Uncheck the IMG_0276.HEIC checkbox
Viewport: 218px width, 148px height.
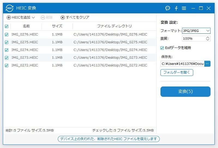point(7,35)
